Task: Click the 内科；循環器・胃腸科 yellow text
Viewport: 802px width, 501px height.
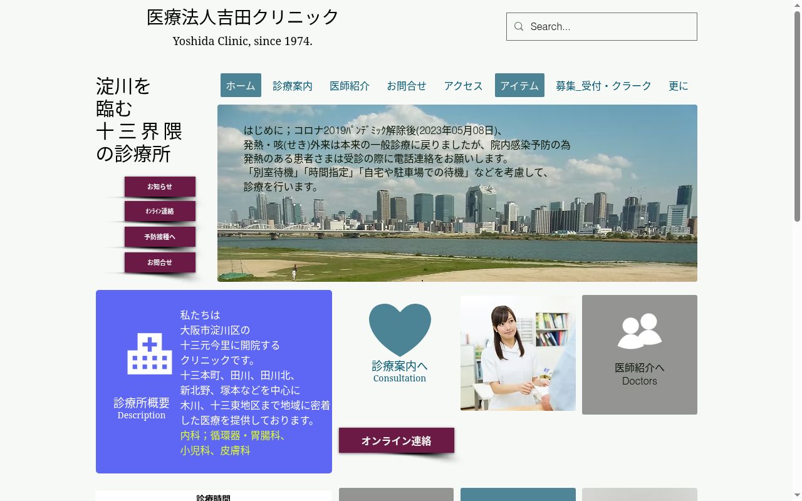Action: click(x=234, y=435)
